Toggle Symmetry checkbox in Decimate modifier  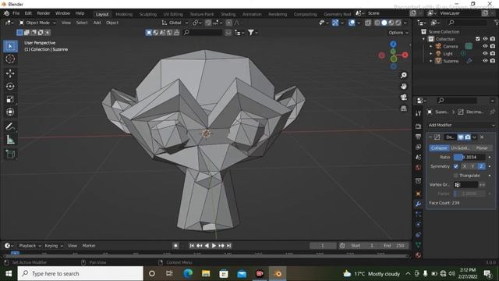(x=455, y=166)
